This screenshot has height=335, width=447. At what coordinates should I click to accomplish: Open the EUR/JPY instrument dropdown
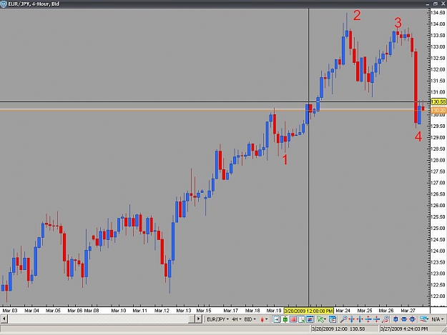click(218, 319)
